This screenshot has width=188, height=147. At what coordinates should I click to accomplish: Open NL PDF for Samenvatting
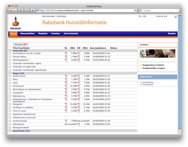coord(66,57)
